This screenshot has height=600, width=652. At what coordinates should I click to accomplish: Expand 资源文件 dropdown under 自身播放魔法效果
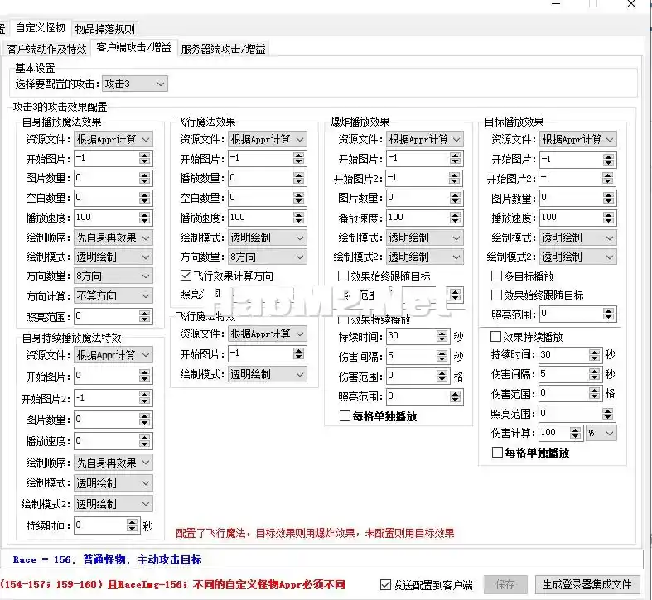(113, 139)
